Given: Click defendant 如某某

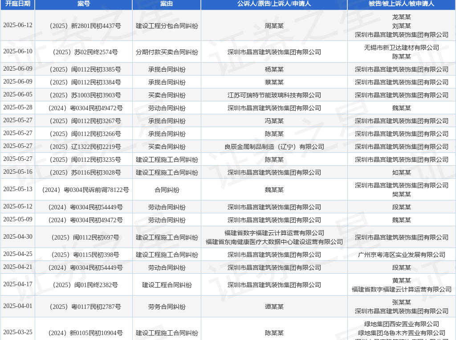Looking at the screenshot, I should (401, 172).
